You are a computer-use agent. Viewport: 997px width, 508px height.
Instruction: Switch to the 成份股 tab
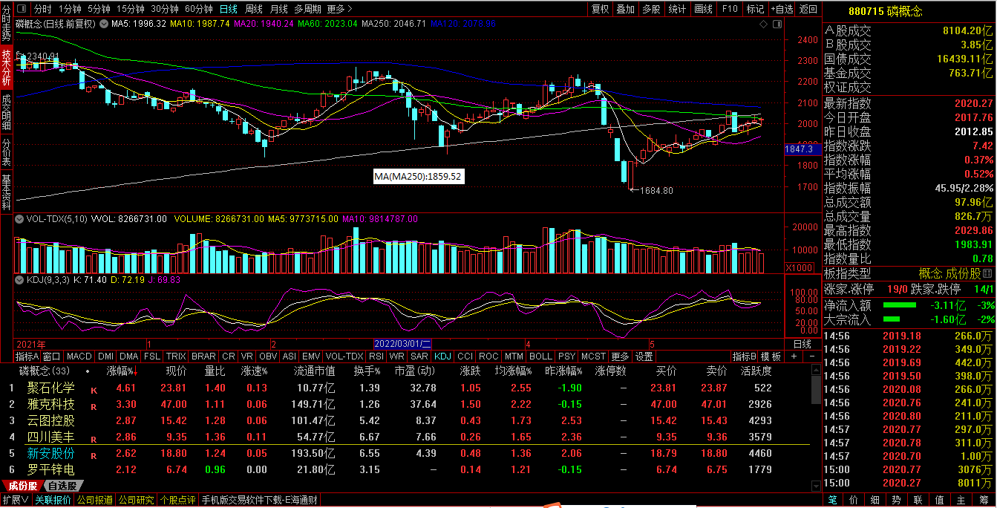point(24,486)
